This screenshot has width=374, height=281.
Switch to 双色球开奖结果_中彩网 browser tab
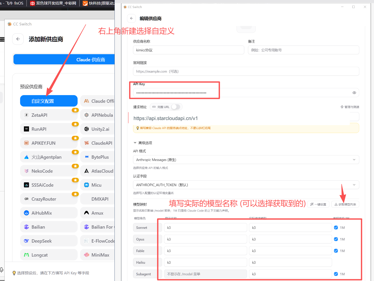pyautogui.click(x=53, y=3)
